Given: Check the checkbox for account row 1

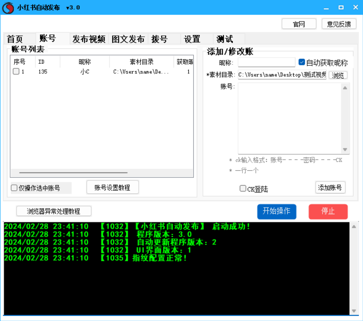Looking at the screenshot, I should pos(16,71).
